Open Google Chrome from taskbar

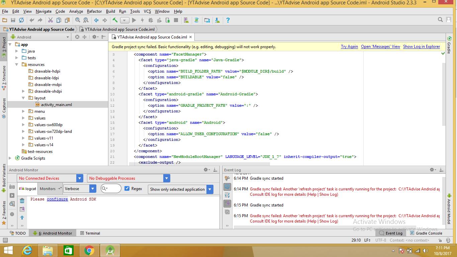[89, 250]
